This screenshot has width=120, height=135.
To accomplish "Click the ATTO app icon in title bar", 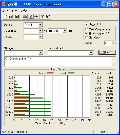I will click(x=4, y=4).
